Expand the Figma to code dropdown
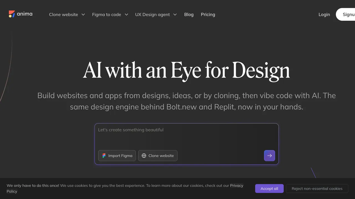Image resolution: width=355 pixels, height=199 pixels. pos(110,14)
